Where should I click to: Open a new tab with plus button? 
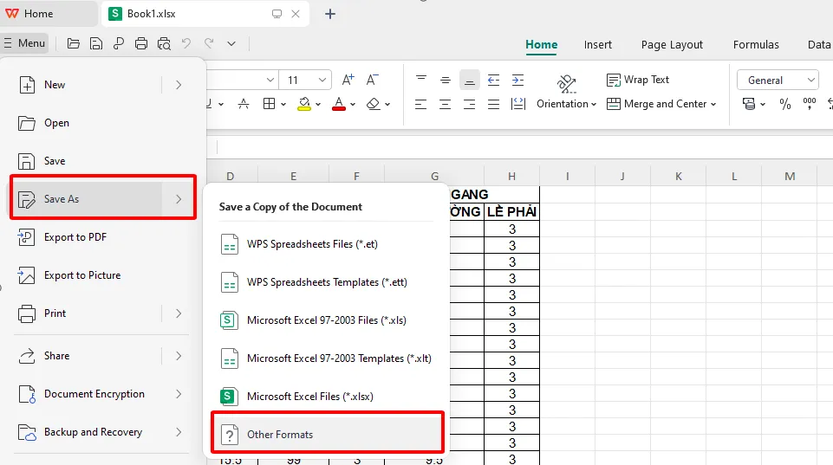point(330,14)
